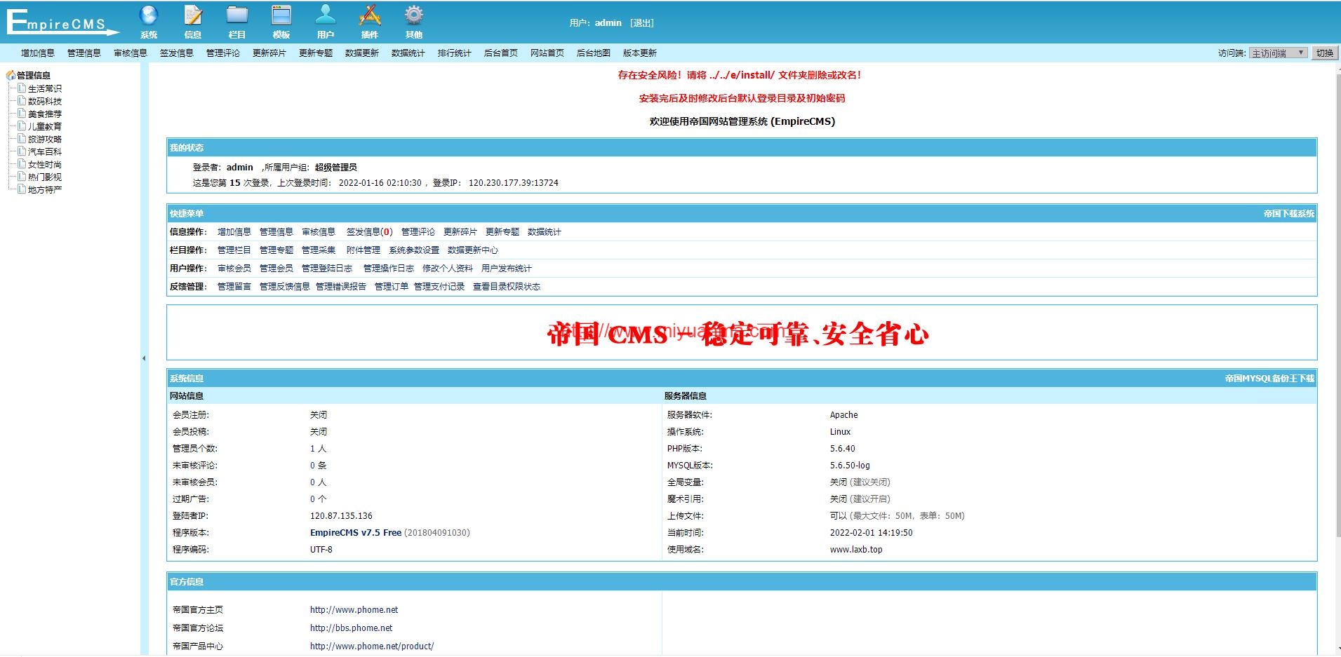This screenshot has height=657, width=1341.
Task: Click quick menu link 管理错误报告
Action: pyautogui.click(x=341, y=287)
